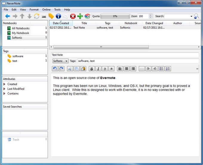Click the gray forward arrow icon
The width and height of the screenshot is (203, 165).
[15, 16]
